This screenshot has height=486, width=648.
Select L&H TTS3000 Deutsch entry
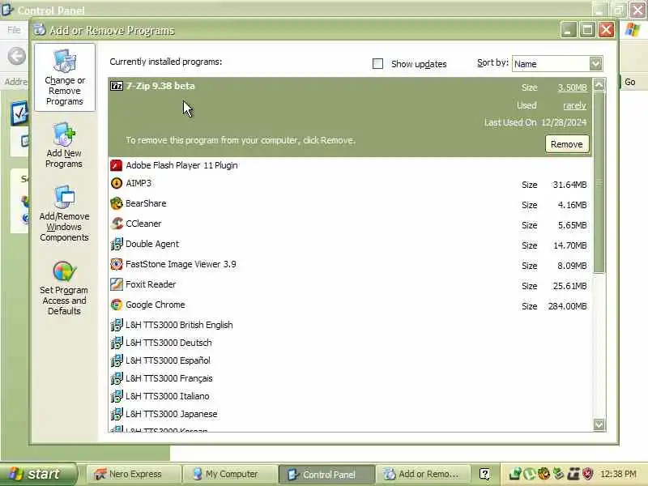[350, 343]
